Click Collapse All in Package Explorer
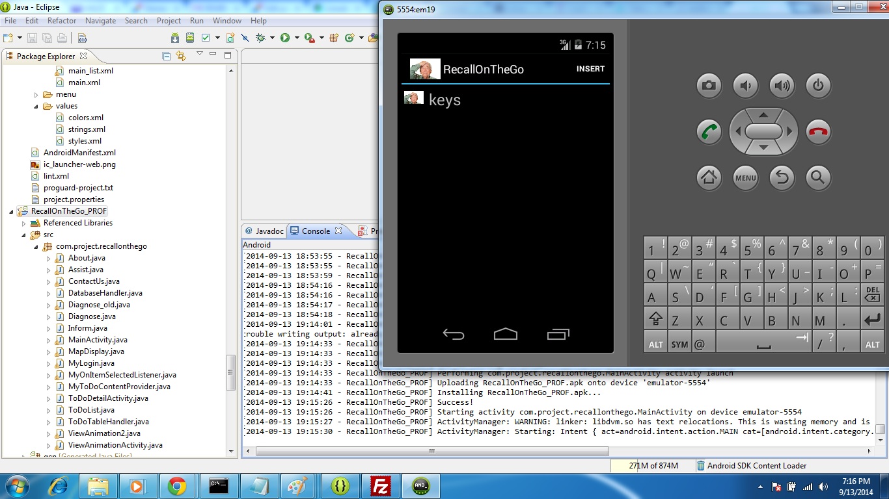The image size is (889, 499). [x=166, y=57]
